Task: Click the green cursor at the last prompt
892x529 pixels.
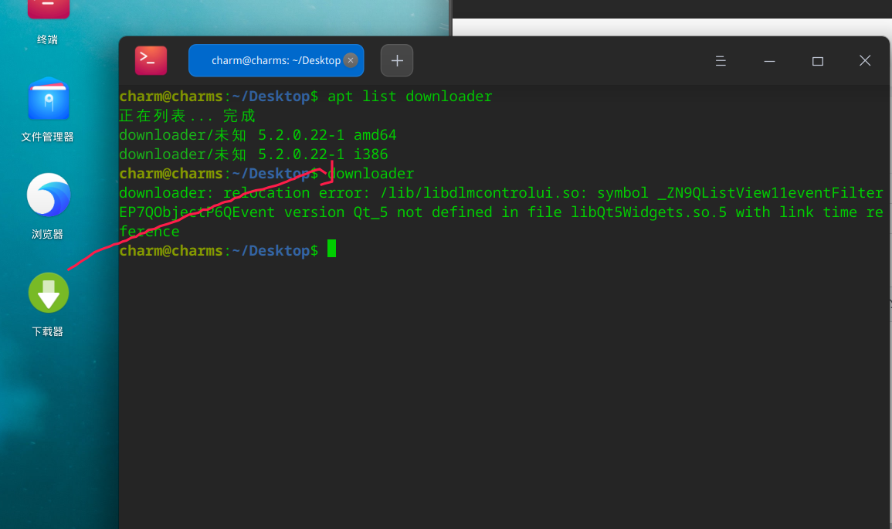Action: point(331,249)
